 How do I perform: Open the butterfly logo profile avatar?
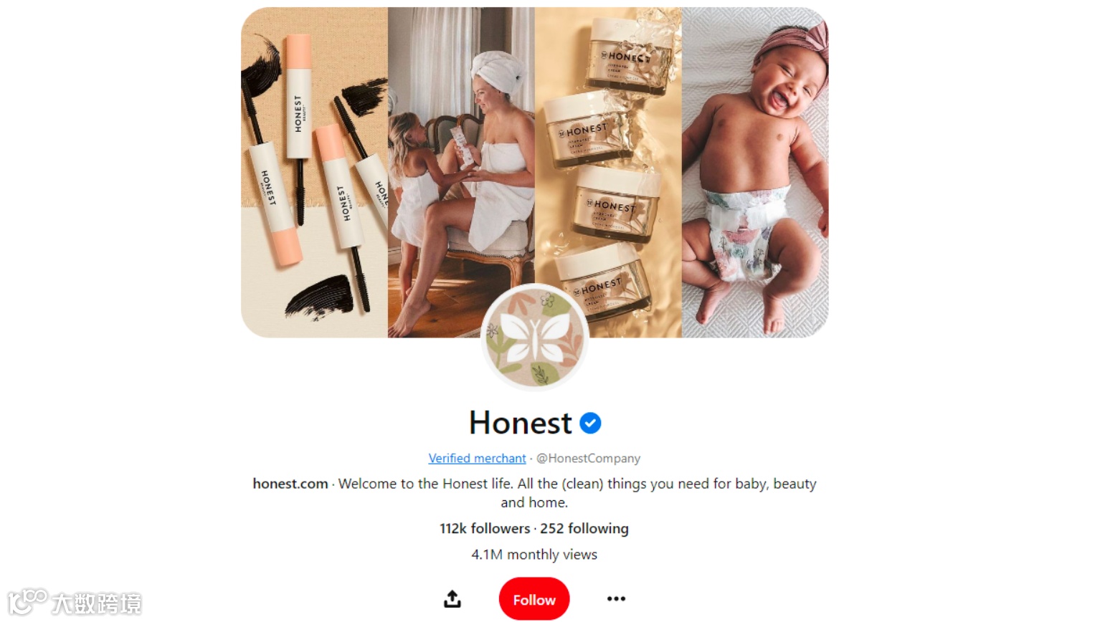(535, 338)
